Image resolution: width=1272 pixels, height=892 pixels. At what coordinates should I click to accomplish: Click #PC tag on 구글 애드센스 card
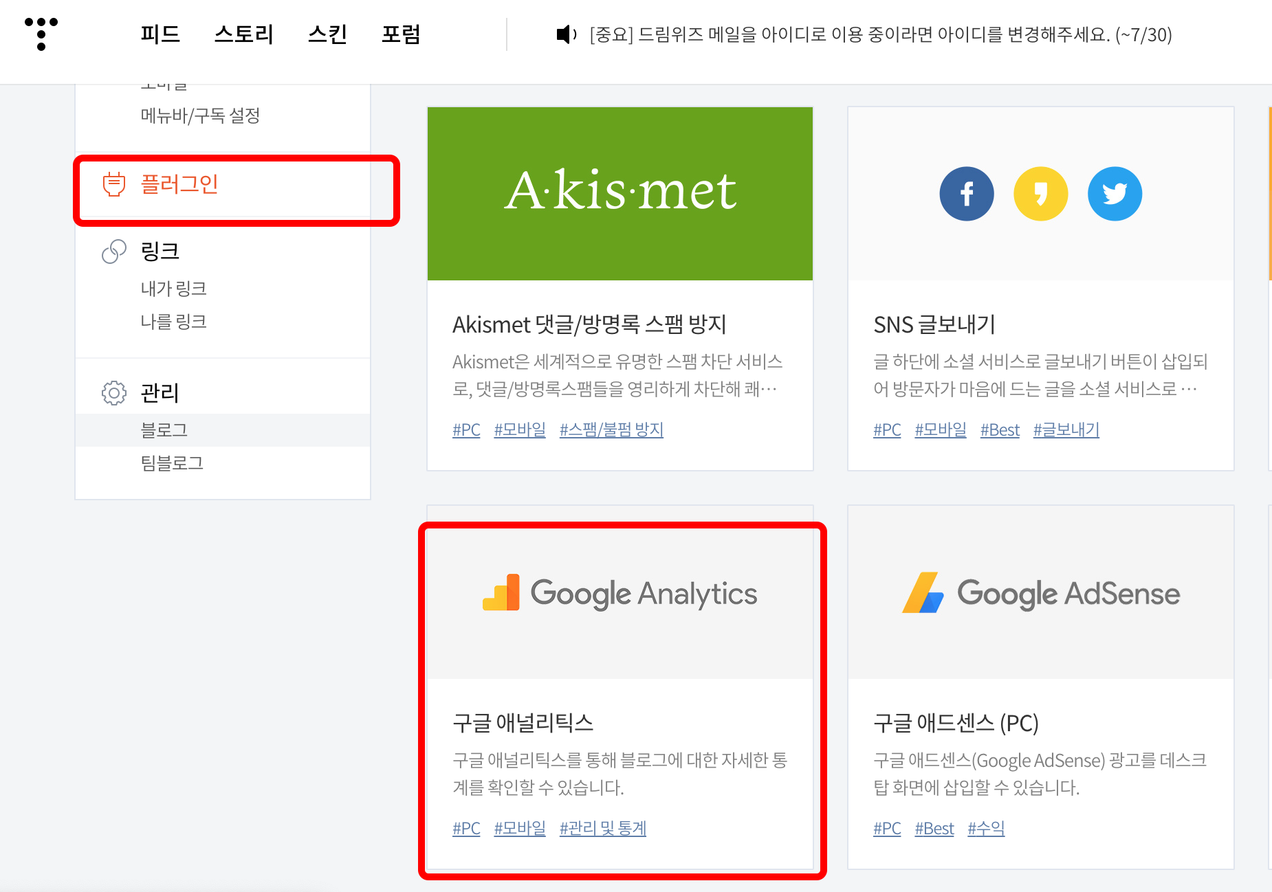coord(887,829)
